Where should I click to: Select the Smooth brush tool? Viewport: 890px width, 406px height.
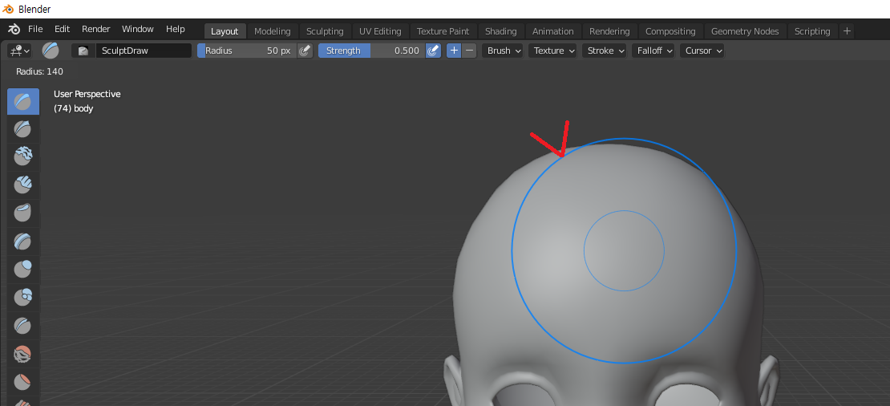23,355
